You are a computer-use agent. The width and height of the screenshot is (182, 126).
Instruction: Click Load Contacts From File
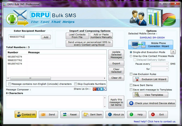tap(77, 36)
